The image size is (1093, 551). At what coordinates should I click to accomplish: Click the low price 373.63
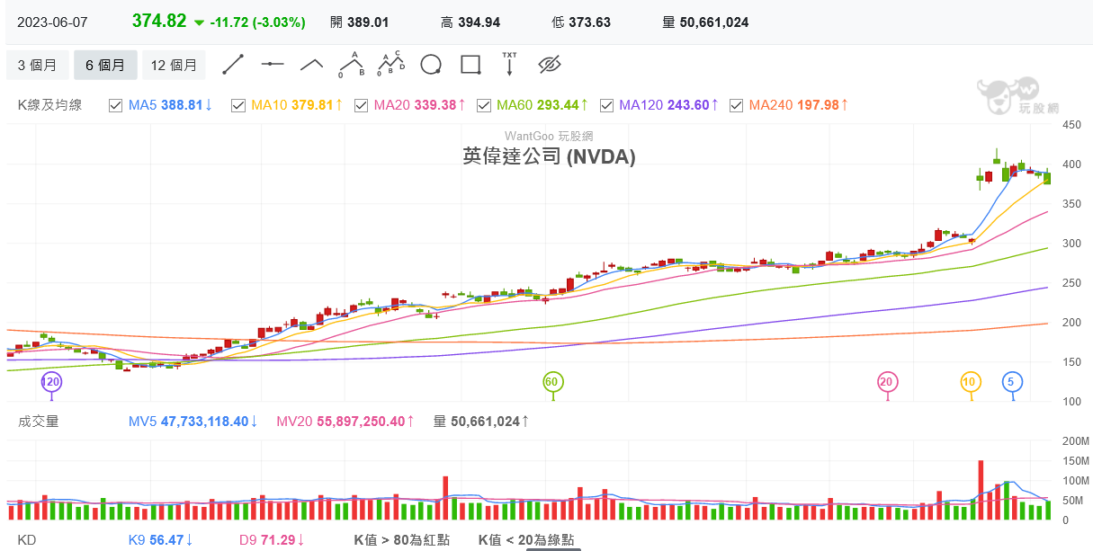pos(590,22)
